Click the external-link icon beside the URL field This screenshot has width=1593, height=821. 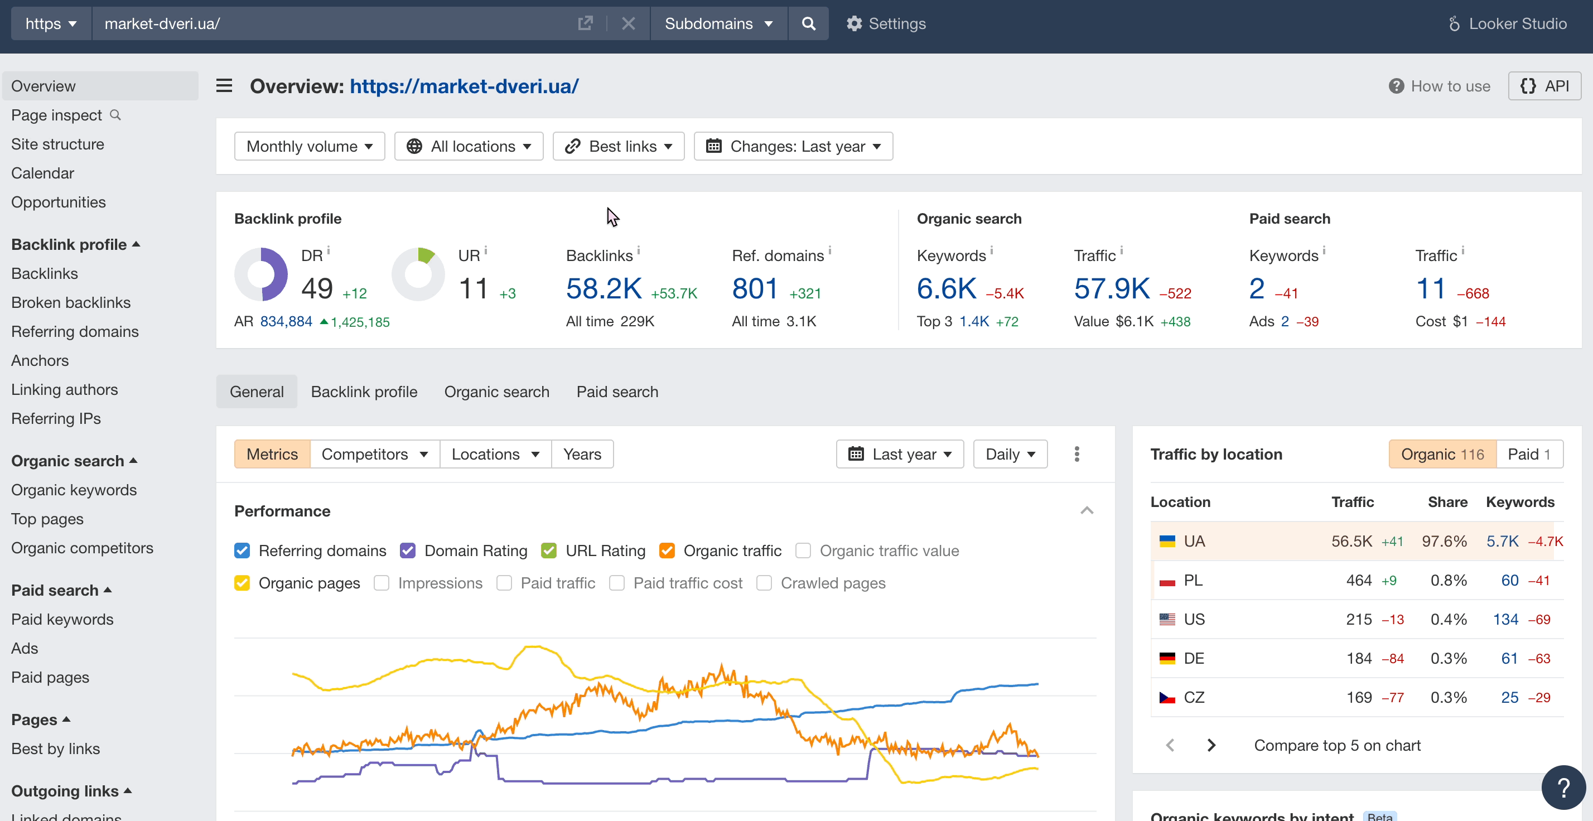click(x=585, y=23)
